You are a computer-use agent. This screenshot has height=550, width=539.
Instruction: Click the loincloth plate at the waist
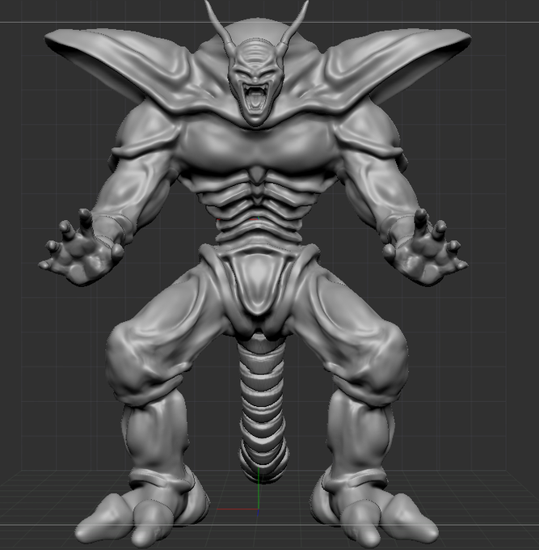click(x=258, y=282)
